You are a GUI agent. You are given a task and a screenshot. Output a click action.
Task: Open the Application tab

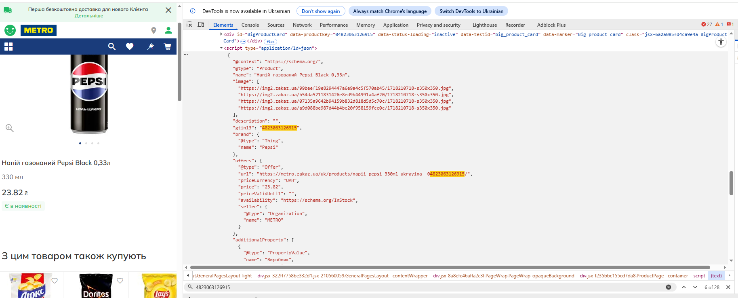coord(396,25)
